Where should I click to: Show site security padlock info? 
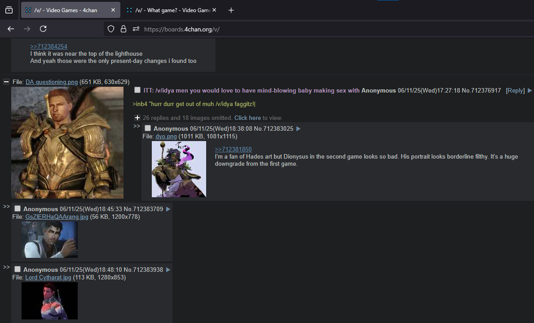pos(124,29)
